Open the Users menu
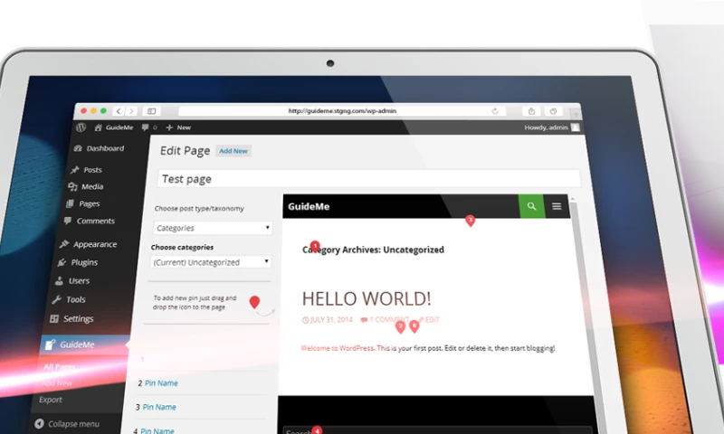 pyautogui.click(x=72, y=280)
